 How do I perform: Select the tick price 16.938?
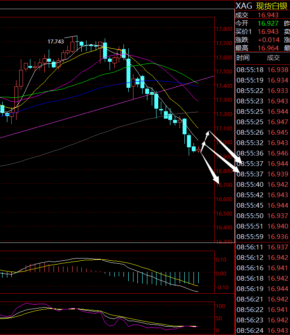pos(277,70)
